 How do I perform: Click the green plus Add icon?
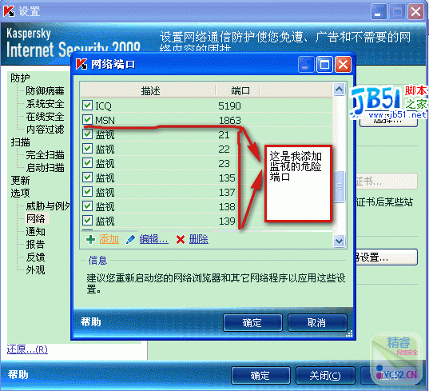pyautogui.click(x=90, y=240)
